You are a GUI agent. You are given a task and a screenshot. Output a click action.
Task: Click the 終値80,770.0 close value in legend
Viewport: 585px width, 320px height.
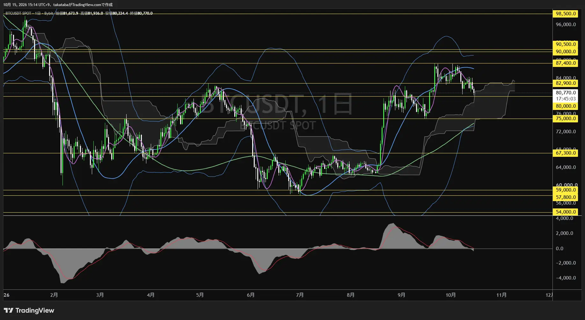(141, 13)
